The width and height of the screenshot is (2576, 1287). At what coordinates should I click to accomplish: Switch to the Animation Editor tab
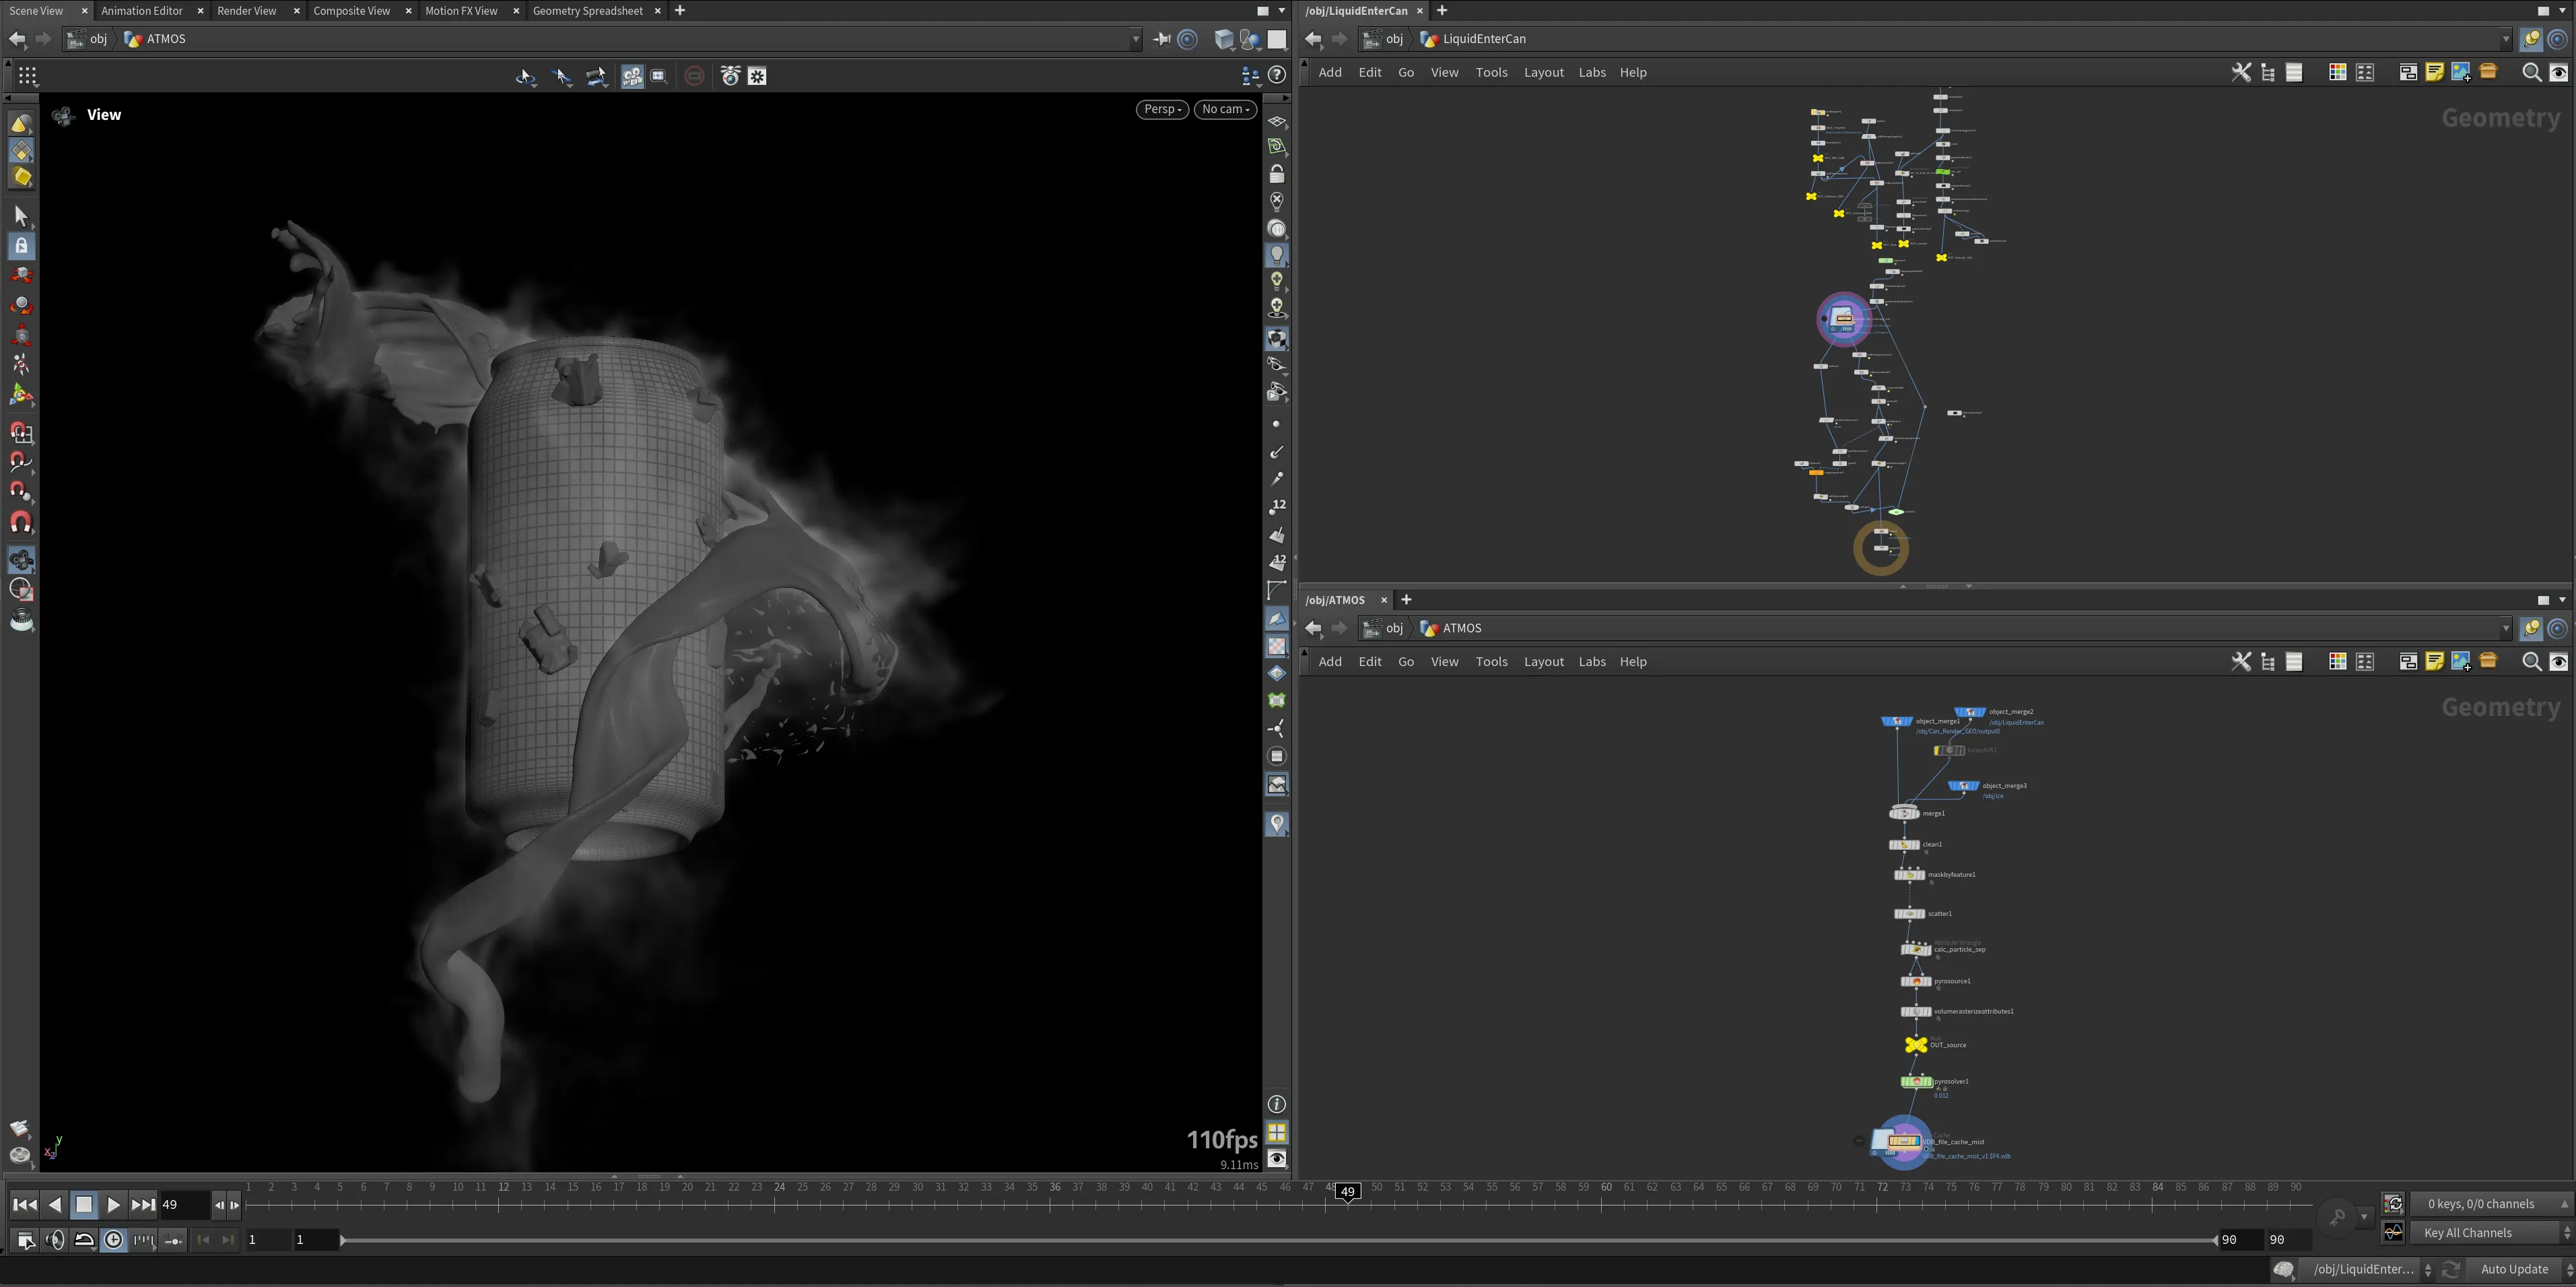(x=141, y=11)
